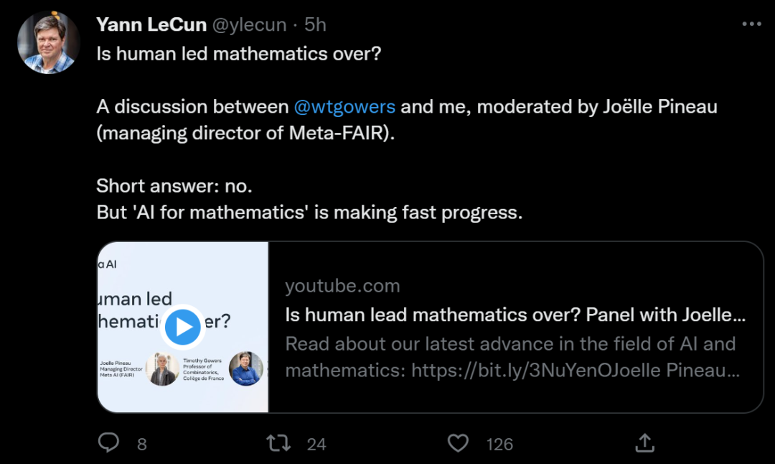Click the like count showing 126

click(499, 445)
